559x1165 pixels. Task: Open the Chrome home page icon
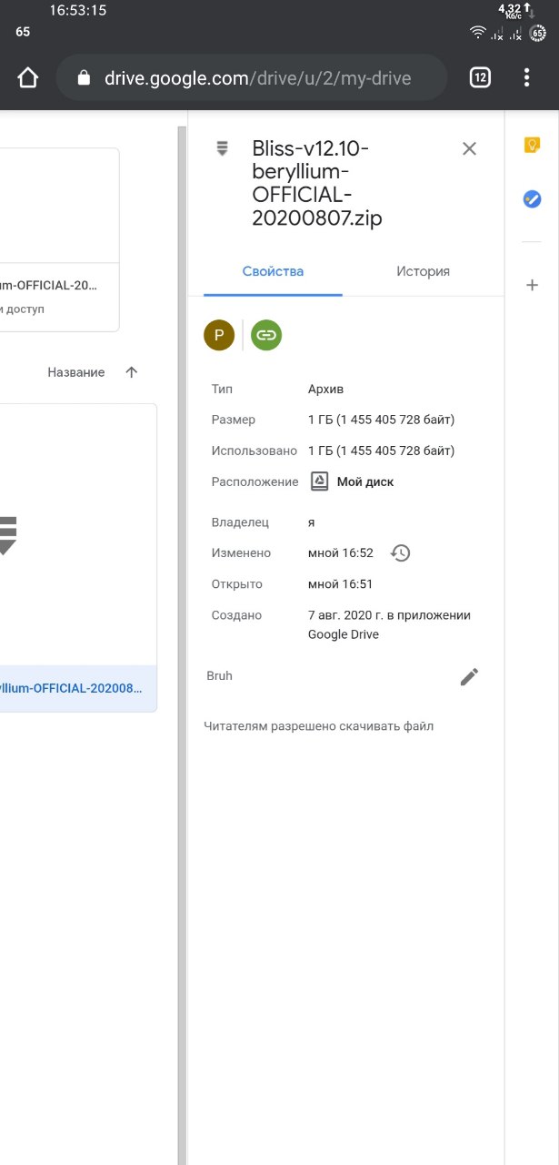[28, 78]
